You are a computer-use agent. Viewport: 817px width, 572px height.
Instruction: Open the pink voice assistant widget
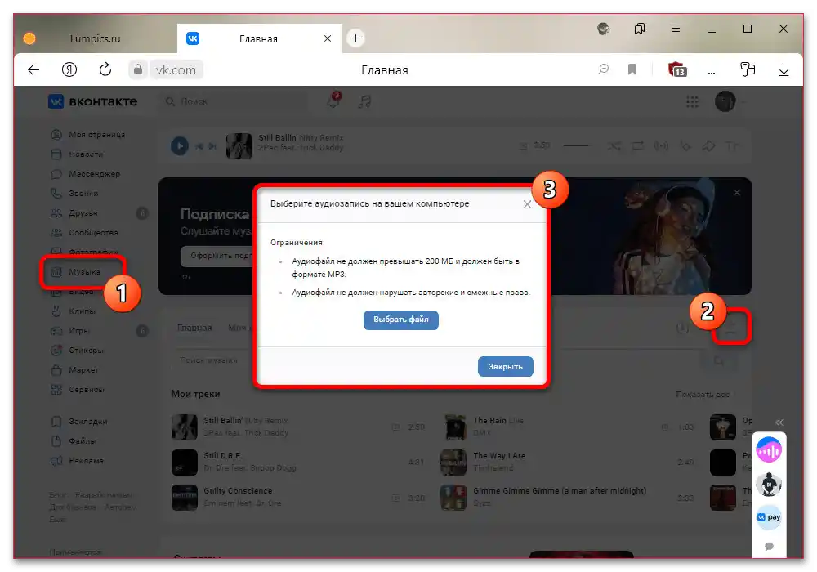point(769,450)
